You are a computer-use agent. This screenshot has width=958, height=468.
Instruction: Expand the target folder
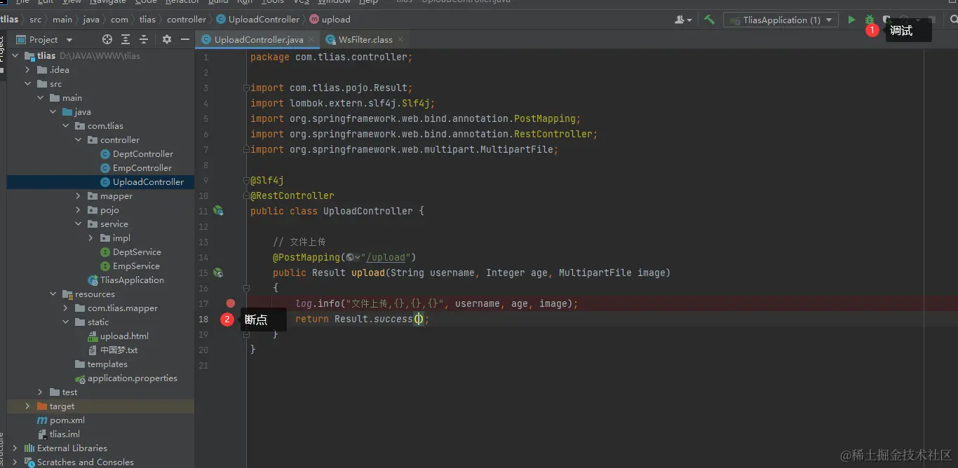(x=27, y=406)
